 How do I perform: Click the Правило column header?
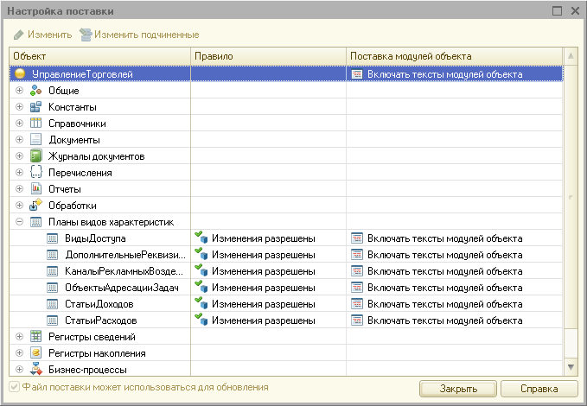(x=268, y=56)
